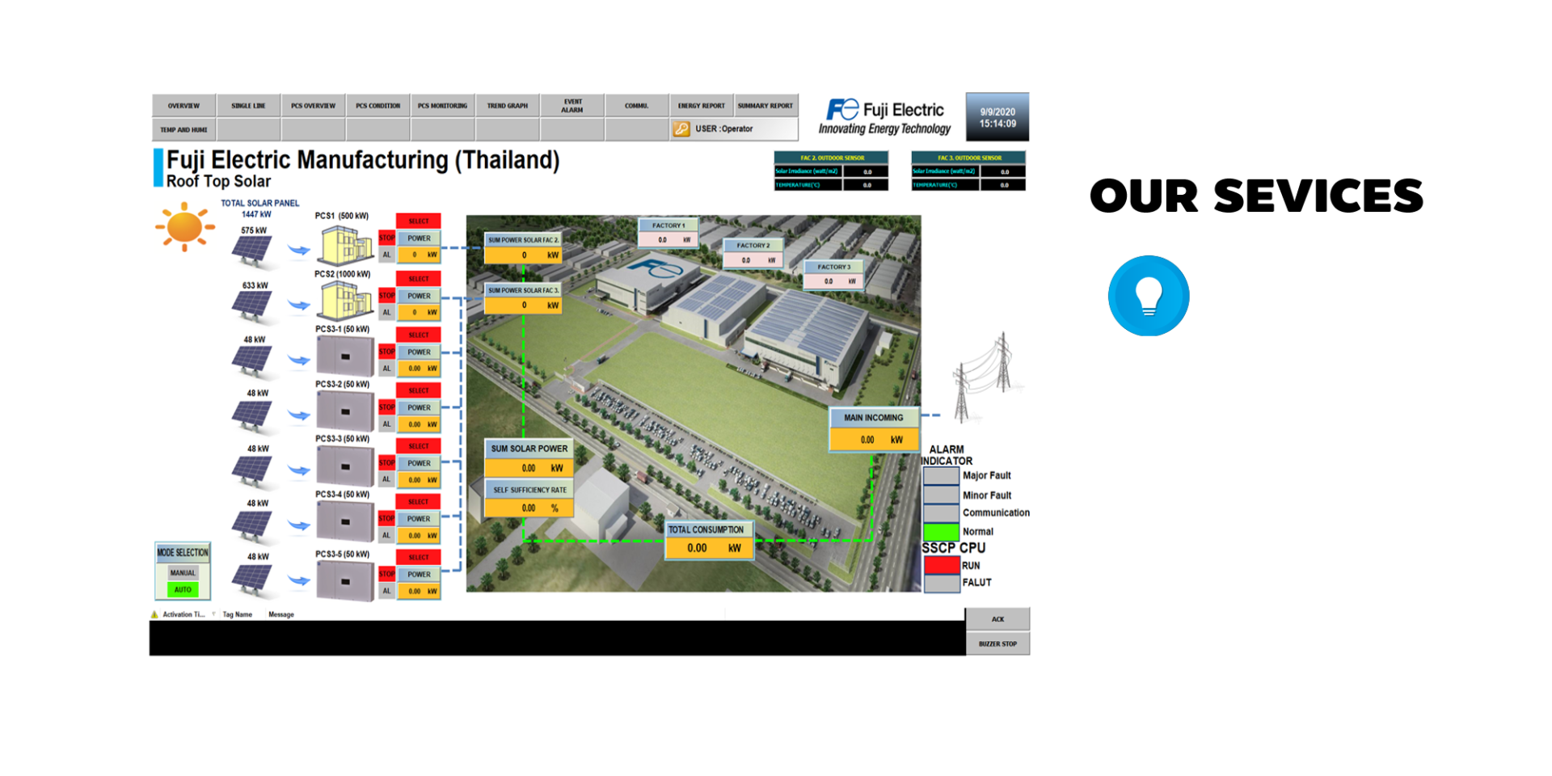Click the PCS3-4 (50 kW) inverter icon
This screenshot has width=1552, height=776.
click(345, 522)
